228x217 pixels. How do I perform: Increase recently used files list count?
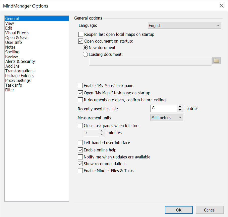[x=180, y=107]
